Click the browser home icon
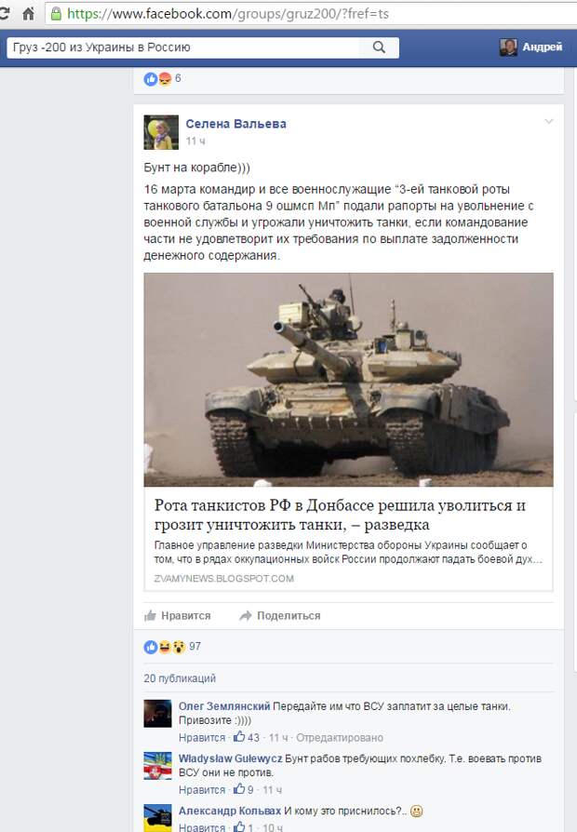The width and height of the screenshot is (577, 832). (x=28, y=13)
